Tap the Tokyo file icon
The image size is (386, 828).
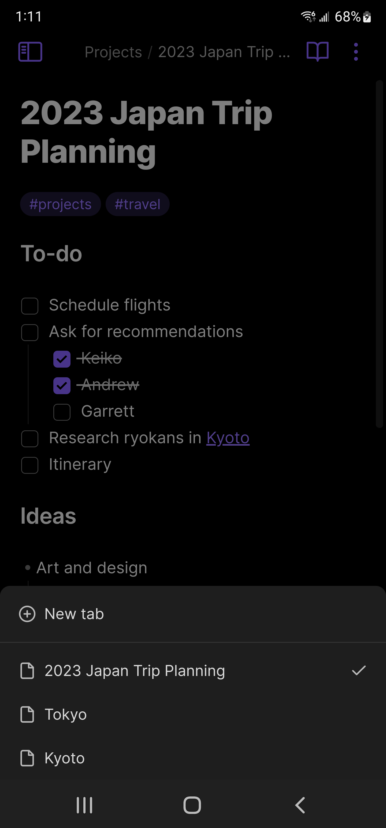[27, 714]
